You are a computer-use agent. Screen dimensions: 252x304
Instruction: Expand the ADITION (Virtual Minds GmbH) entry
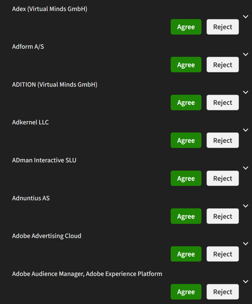pyautogui.click(x=246, y=92)
